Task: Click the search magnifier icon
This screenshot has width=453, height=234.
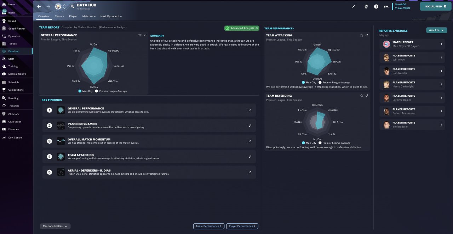Action: click(73, 6)
